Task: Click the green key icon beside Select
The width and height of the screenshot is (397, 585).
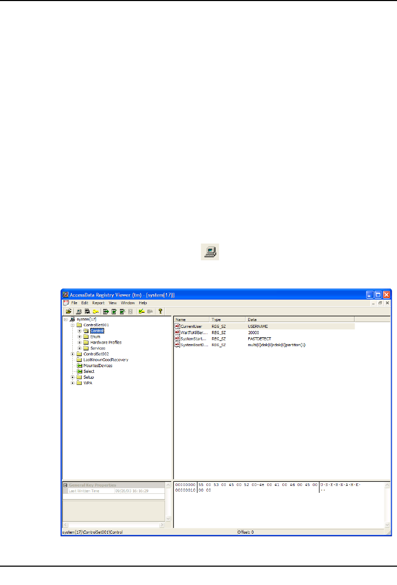Action: pyautogui.click(x=80, y=371)
